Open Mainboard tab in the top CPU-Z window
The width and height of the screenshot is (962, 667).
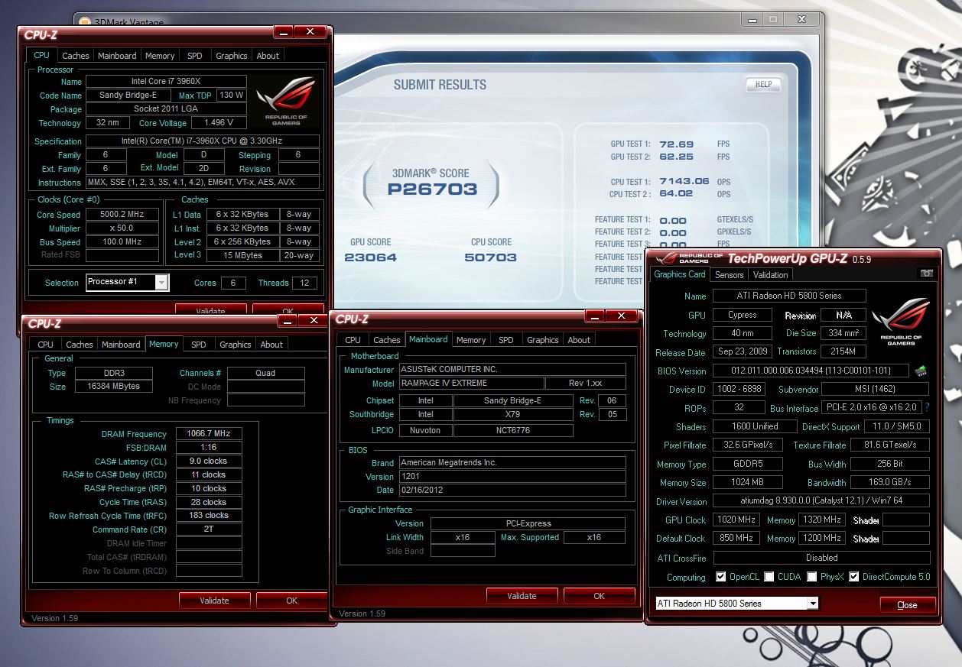coord(117,56)
